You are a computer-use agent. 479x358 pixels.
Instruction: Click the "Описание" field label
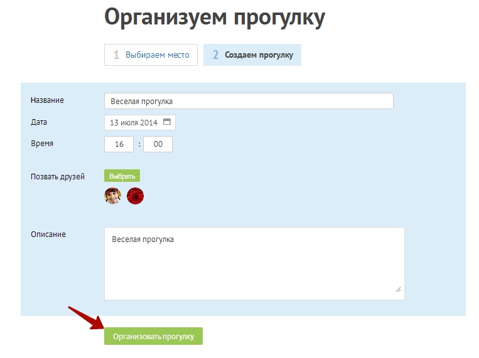click(x=48, y=234)
